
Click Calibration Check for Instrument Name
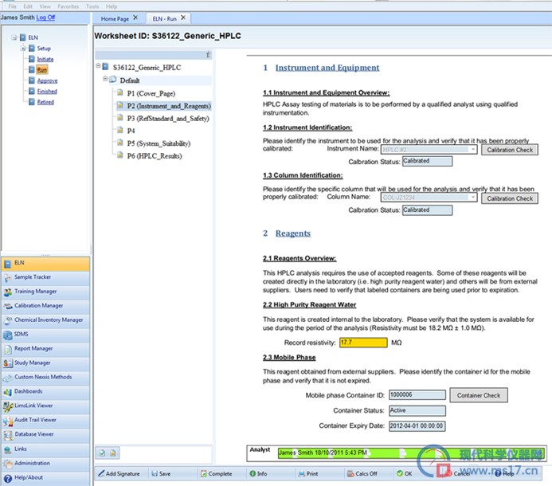(510, 150)
